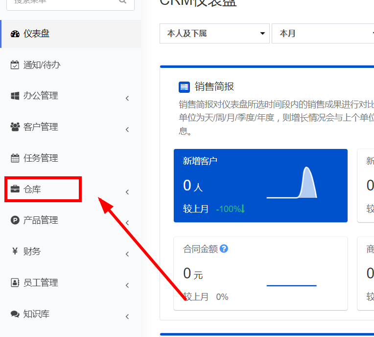Click the yen currency icon beside 财务
Viewport: 374px width, 337px height.
coord(15,251)
